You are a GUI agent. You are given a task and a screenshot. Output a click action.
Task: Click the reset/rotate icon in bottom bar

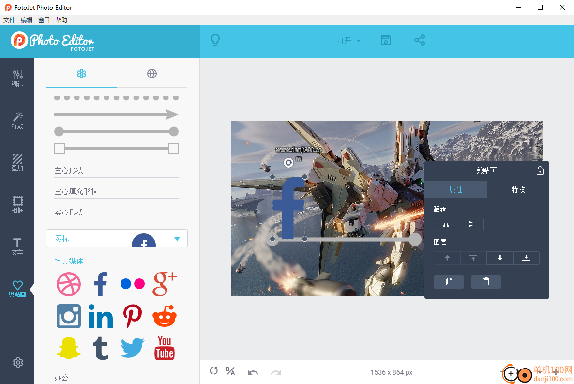pos(214,371)
